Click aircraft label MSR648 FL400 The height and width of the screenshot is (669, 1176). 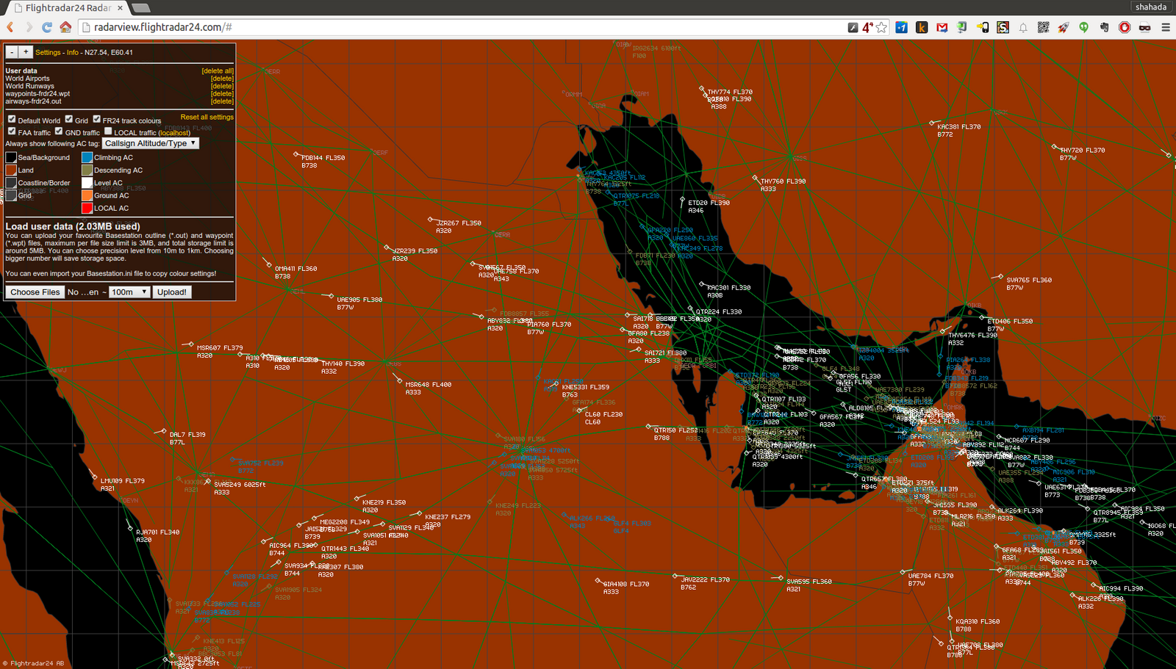[x=429, y=385]
